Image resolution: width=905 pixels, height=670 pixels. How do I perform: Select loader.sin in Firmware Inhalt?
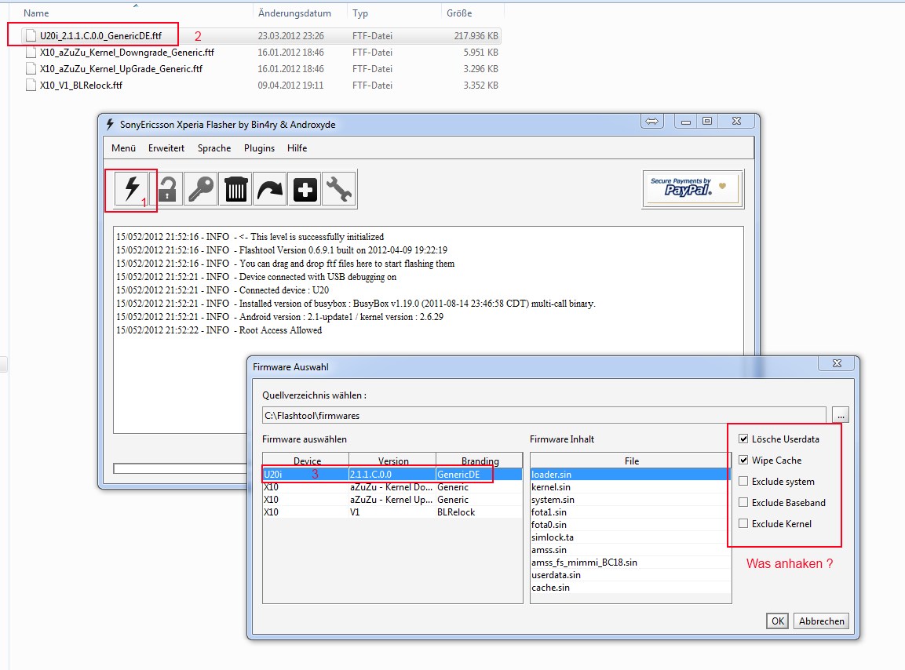pos(631,475)
